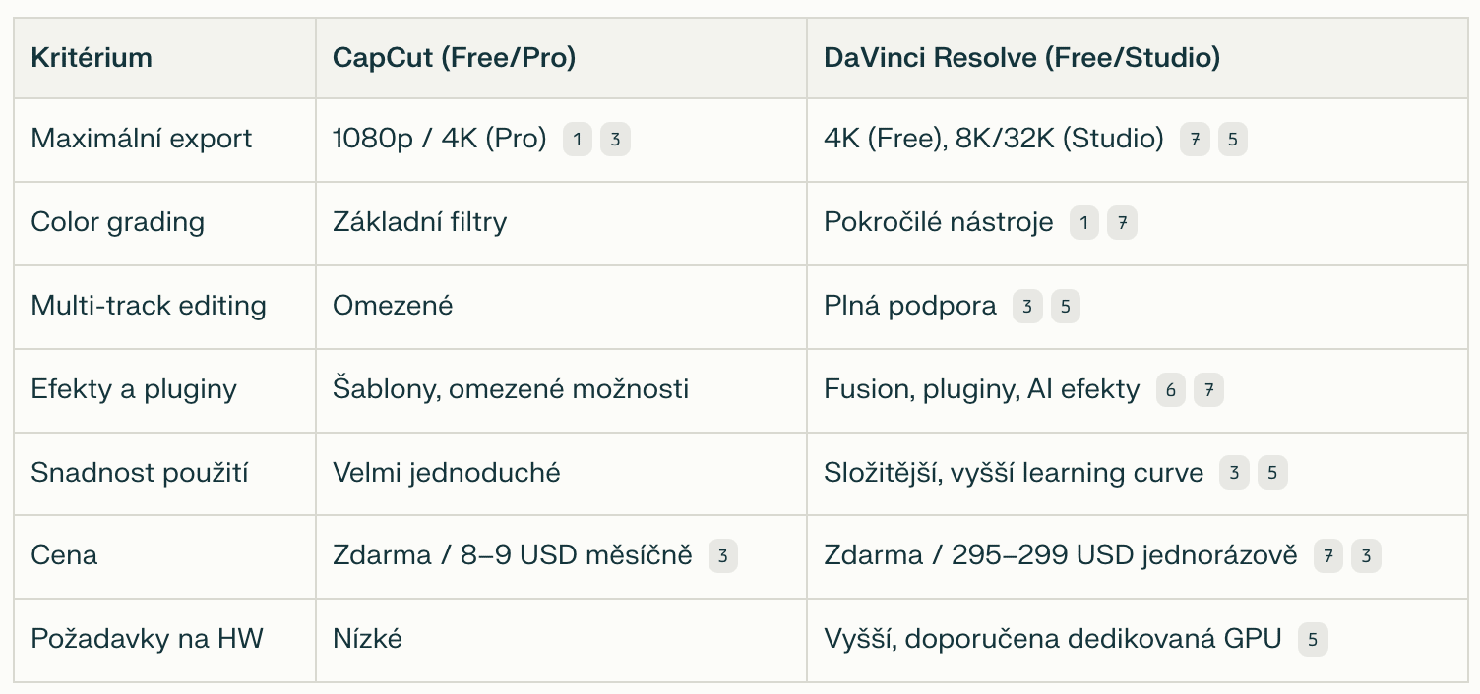Click the Color grading row label
The image size is (1480, 694).
point(118,222)
